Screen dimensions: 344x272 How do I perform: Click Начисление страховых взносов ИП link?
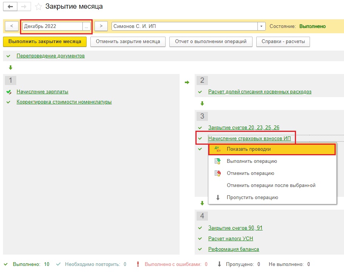coord(249,139)
